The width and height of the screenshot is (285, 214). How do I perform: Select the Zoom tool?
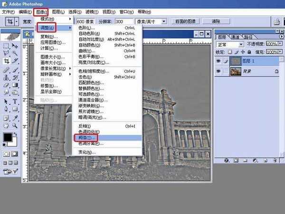pyautogui.click(x=15, y=126)
